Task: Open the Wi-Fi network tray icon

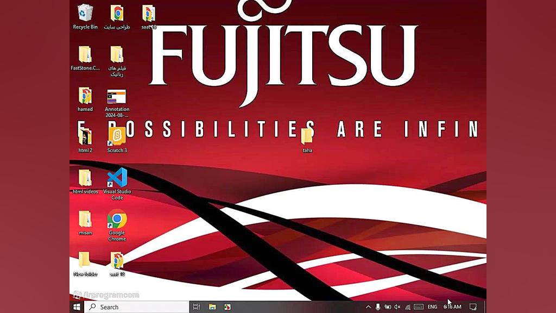Action: 408,307
